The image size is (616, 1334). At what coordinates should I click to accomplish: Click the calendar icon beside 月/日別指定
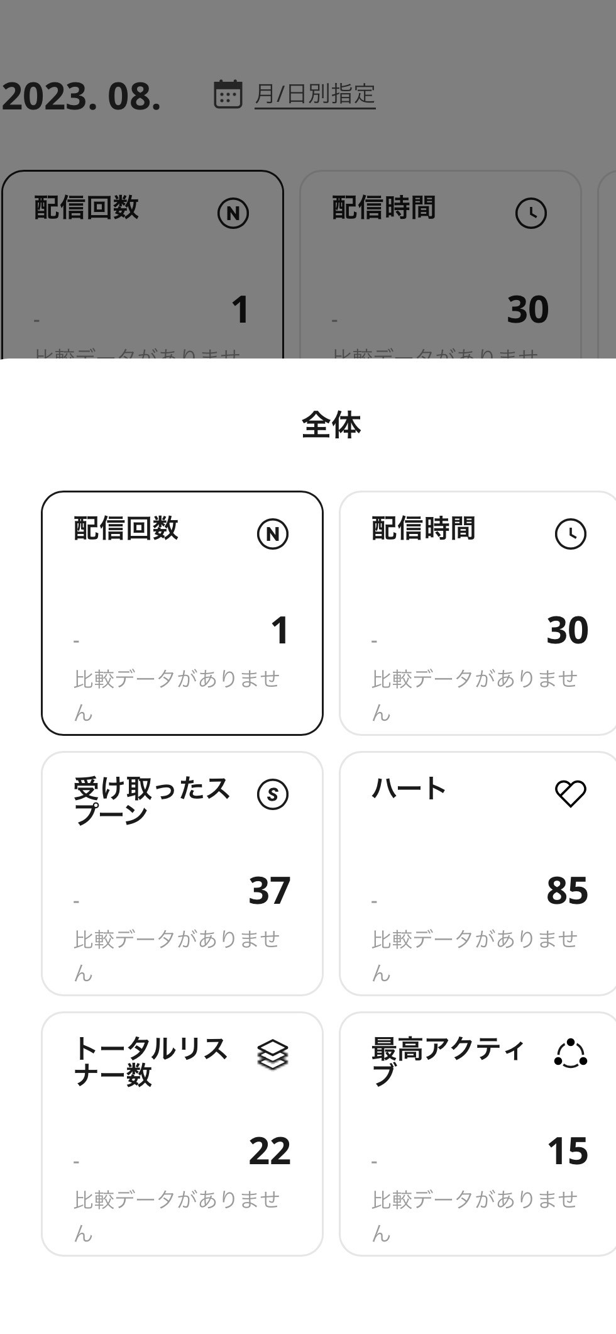click(228, 94)
